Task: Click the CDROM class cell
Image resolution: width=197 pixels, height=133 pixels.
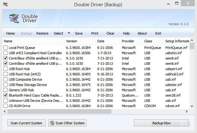Action: click(150, 106)
